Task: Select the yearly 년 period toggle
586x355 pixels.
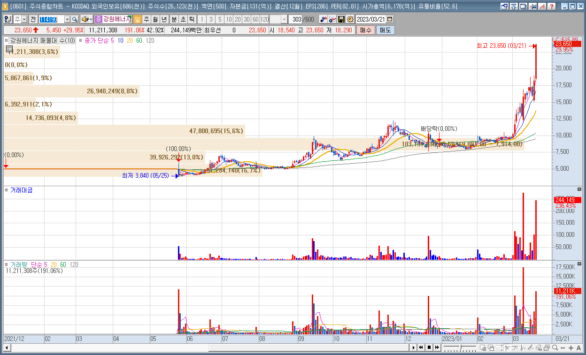Action: [x=164, y=19]
